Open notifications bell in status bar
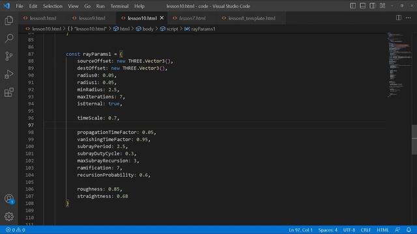Viewport: 417px width, 234px height. click(409, 229)
